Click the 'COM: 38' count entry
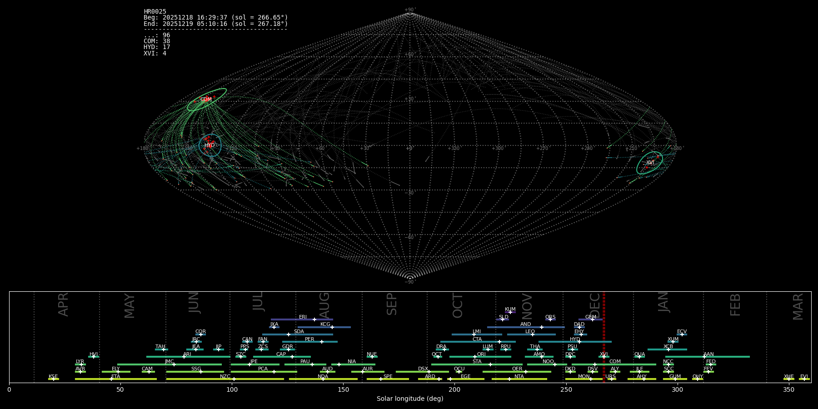The height and width of the screenshot is (409, 818). [x=157, y=41]
